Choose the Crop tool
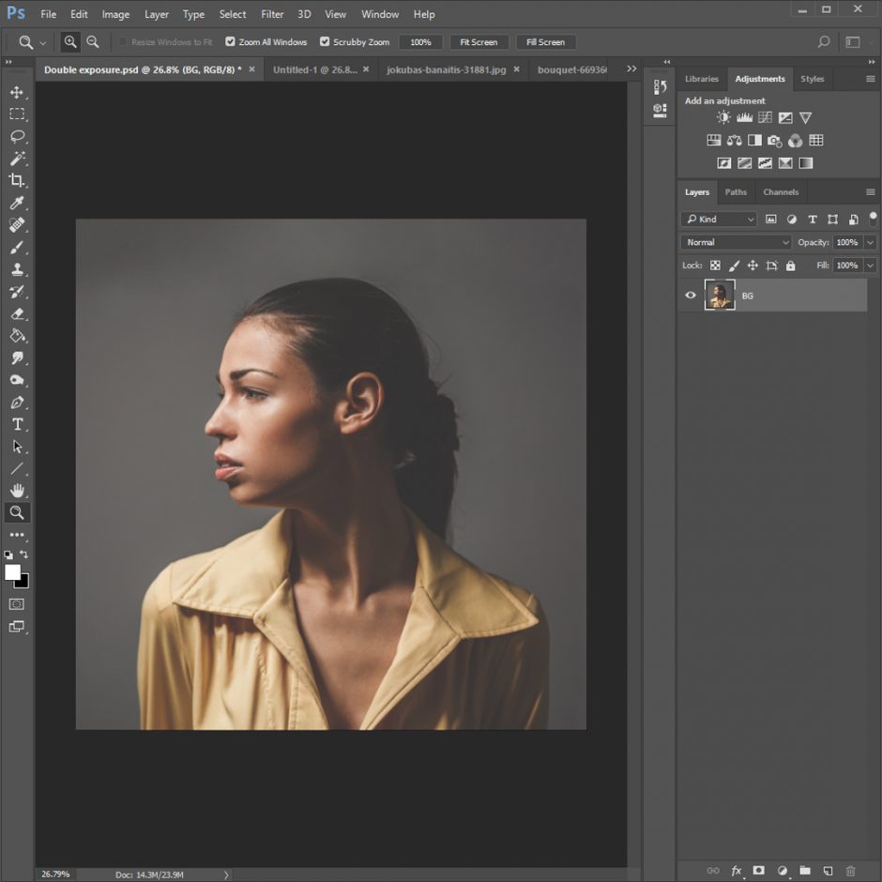The height and width of the screenshot is (882, 882). [x=16, y=182]
